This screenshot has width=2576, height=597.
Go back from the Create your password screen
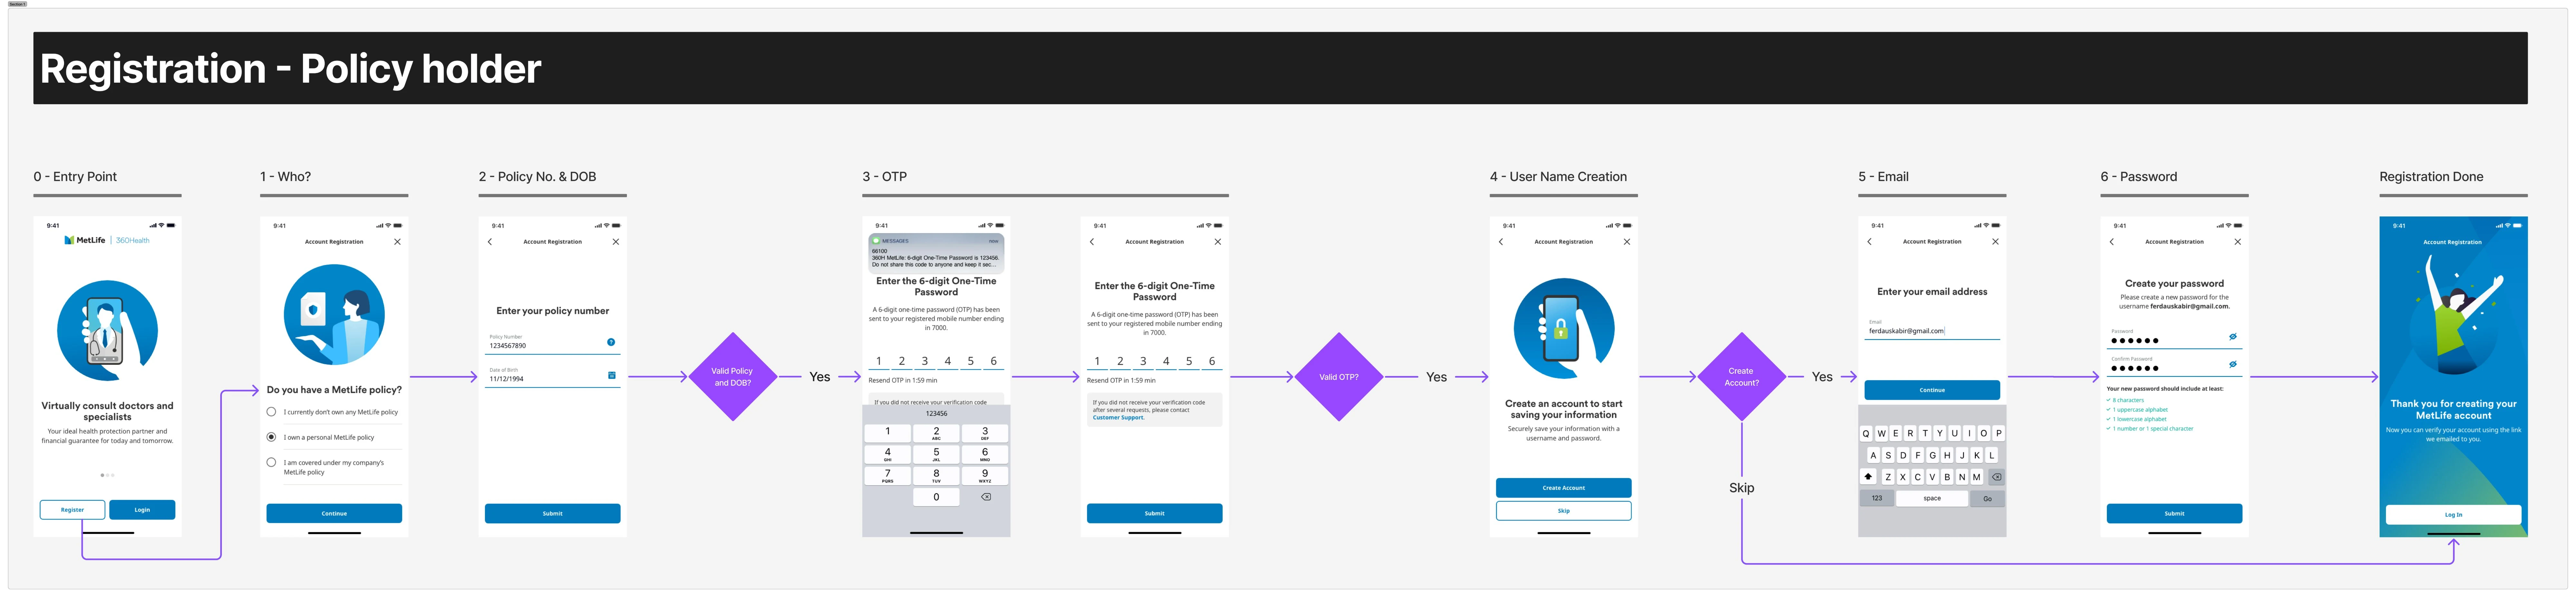click(x=2112, y=242)
